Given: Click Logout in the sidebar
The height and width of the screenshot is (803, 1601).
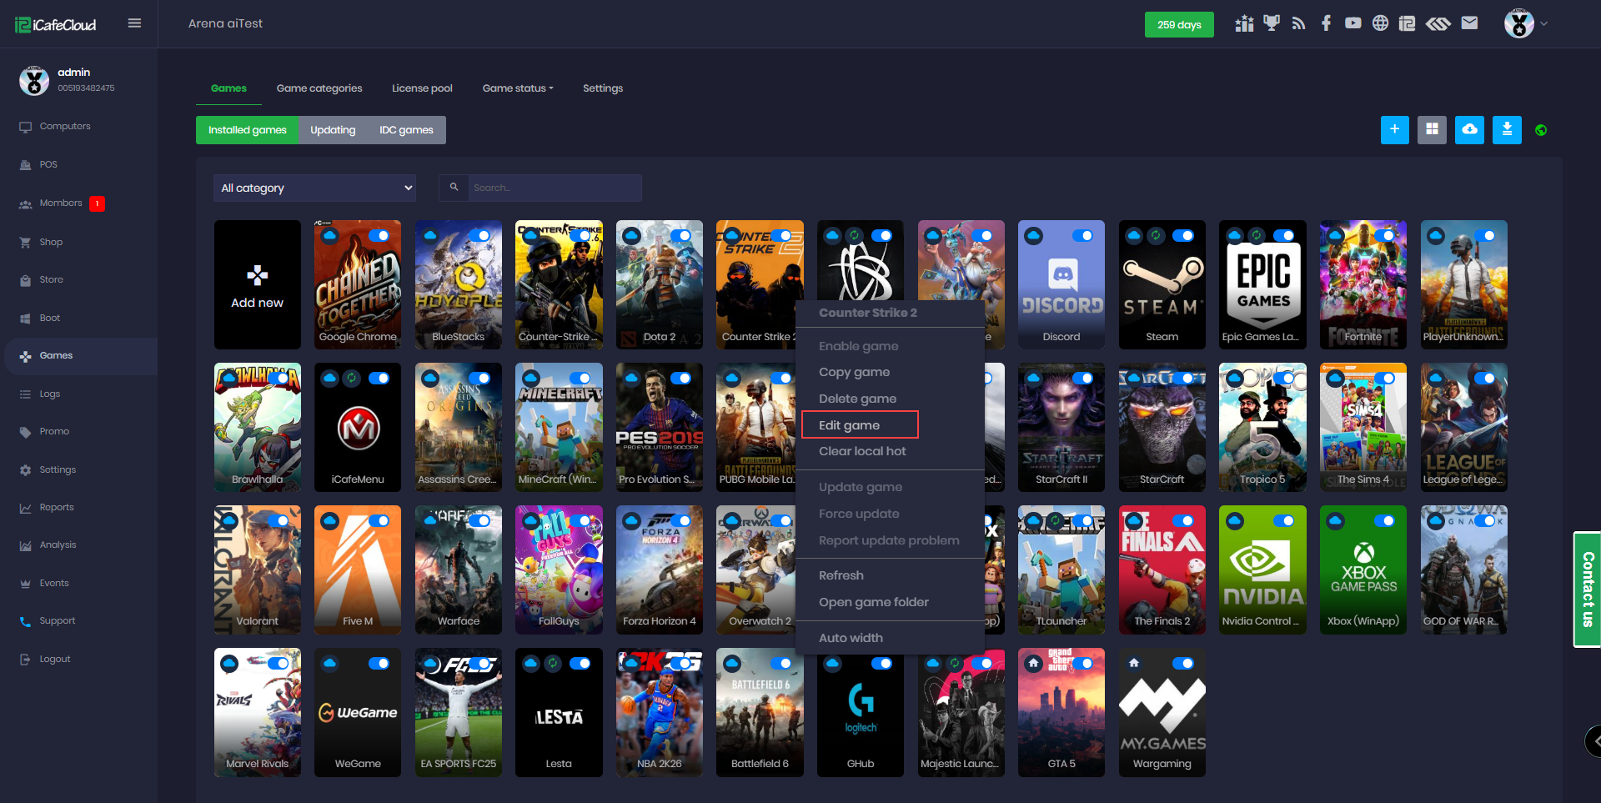Looking at the screenshot, I should (x=55, y=660).
